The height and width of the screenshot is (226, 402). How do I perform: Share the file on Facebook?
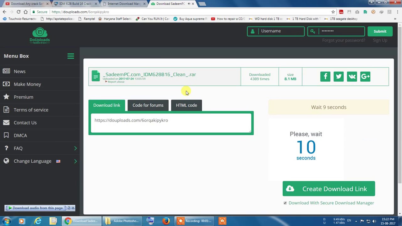325,77
